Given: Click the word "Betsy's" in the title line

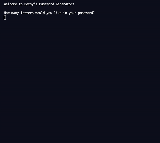Looking at the screenshot, I should point(31,4).
